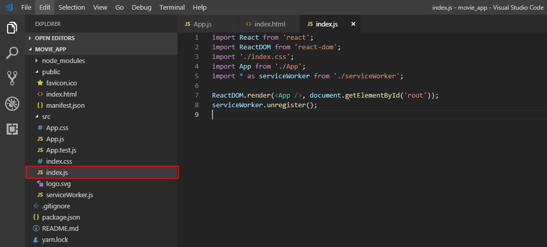The image size is (547, 247).
Task: Click 'getElementById' in the code
Action: pyautogui.click(x=372, y=95)
